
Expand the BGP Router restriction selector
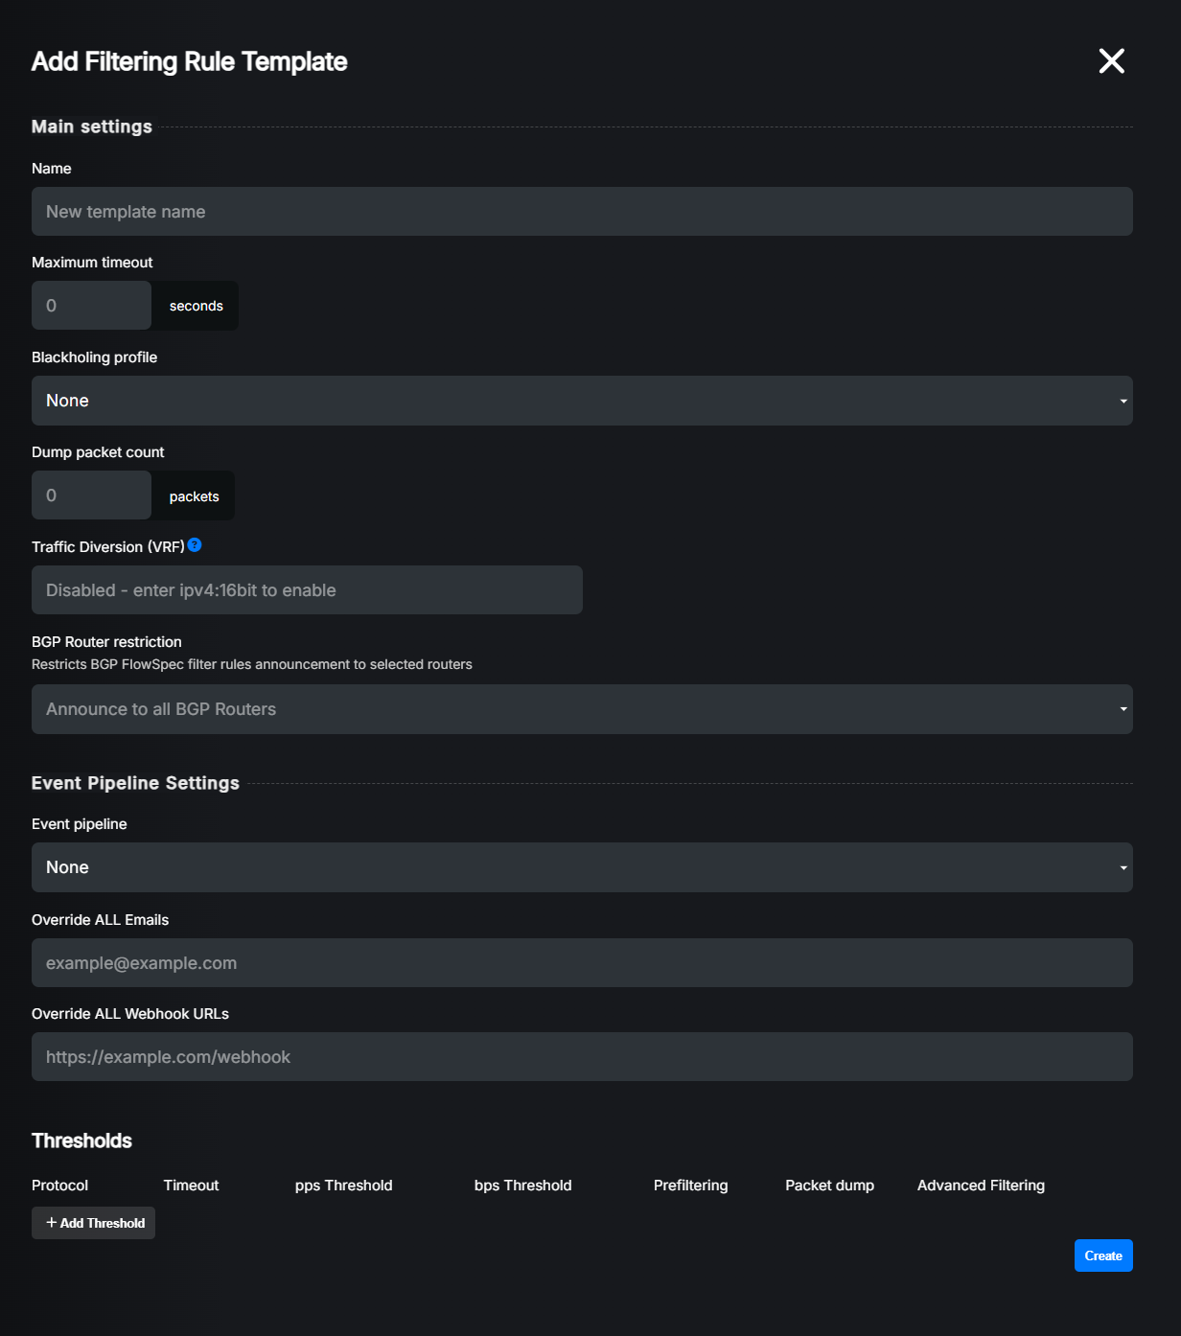point(582,709)
